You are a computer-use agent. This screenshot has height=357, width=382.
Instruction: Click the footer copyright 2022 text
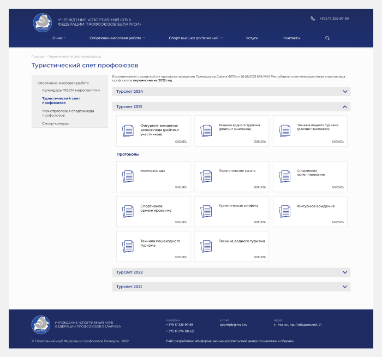[80, 341]
